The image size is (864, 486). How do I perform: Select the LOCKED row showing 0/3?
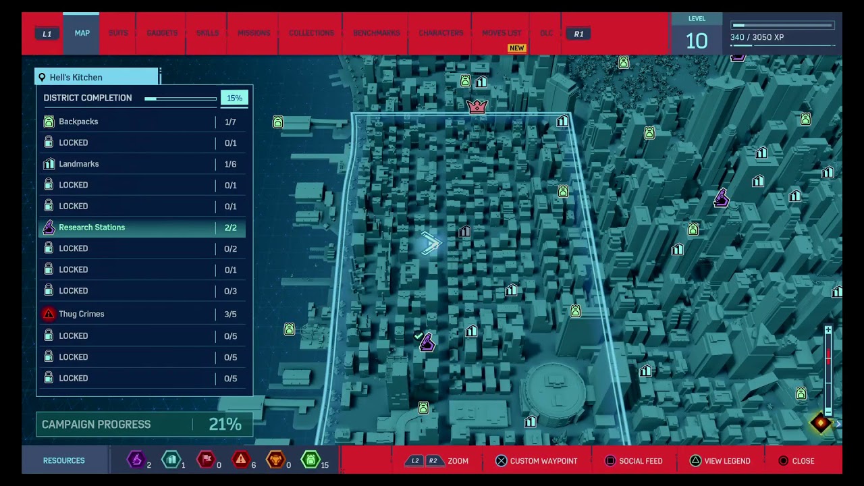pyautogui.click(x=142, y=291)
